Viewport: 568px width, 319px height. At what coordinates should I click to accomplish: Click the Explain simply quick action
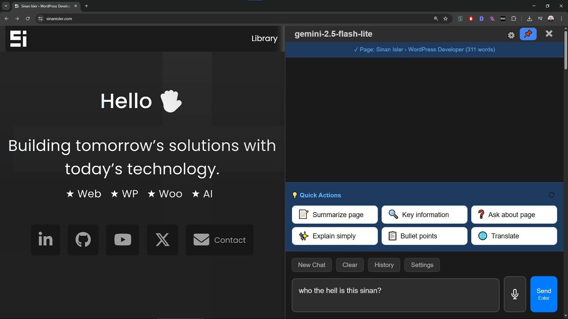click(335, 236)
